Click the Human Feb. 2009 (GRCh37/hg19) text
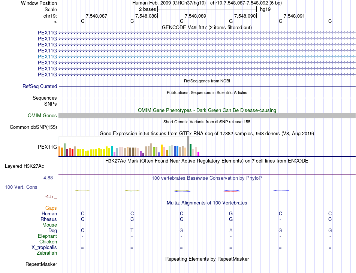356x273 pixels. click(x=169, y=3)
